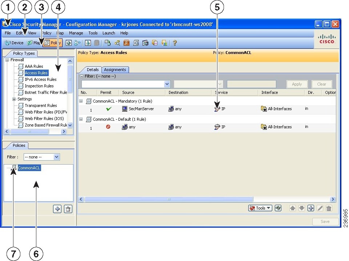Click the binoculars find icon near Tools

coord(278,208)
